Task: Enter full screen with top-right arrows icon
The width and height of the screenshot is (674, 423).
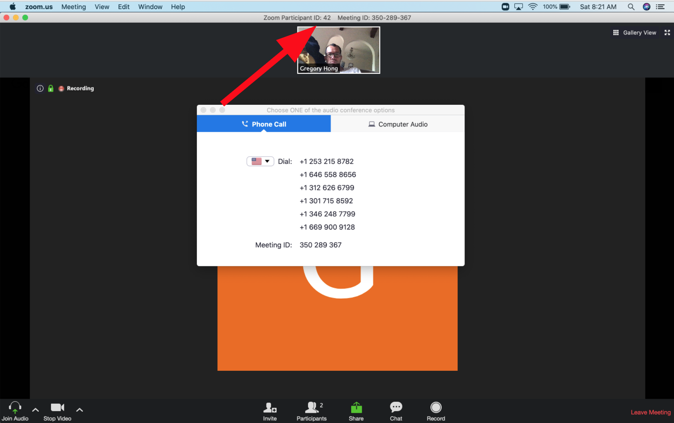Action: coord(667,33)
